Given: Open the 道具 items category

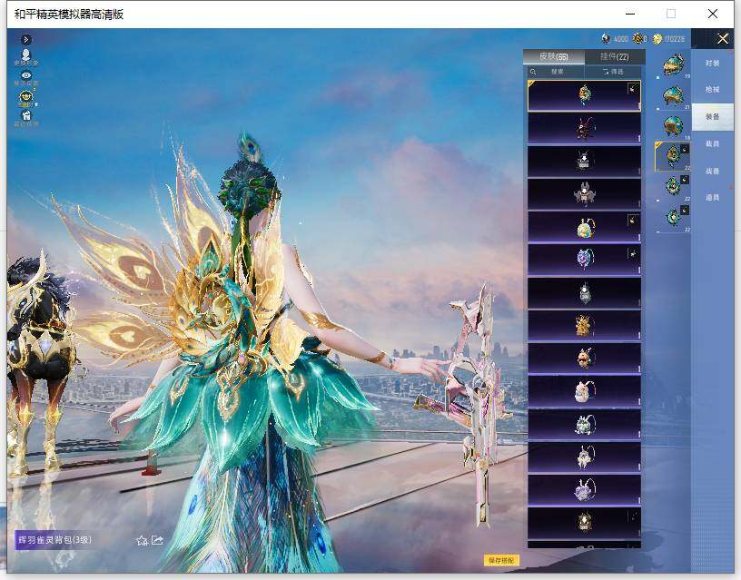Looking at the screenshot, I should coord(712,198).
